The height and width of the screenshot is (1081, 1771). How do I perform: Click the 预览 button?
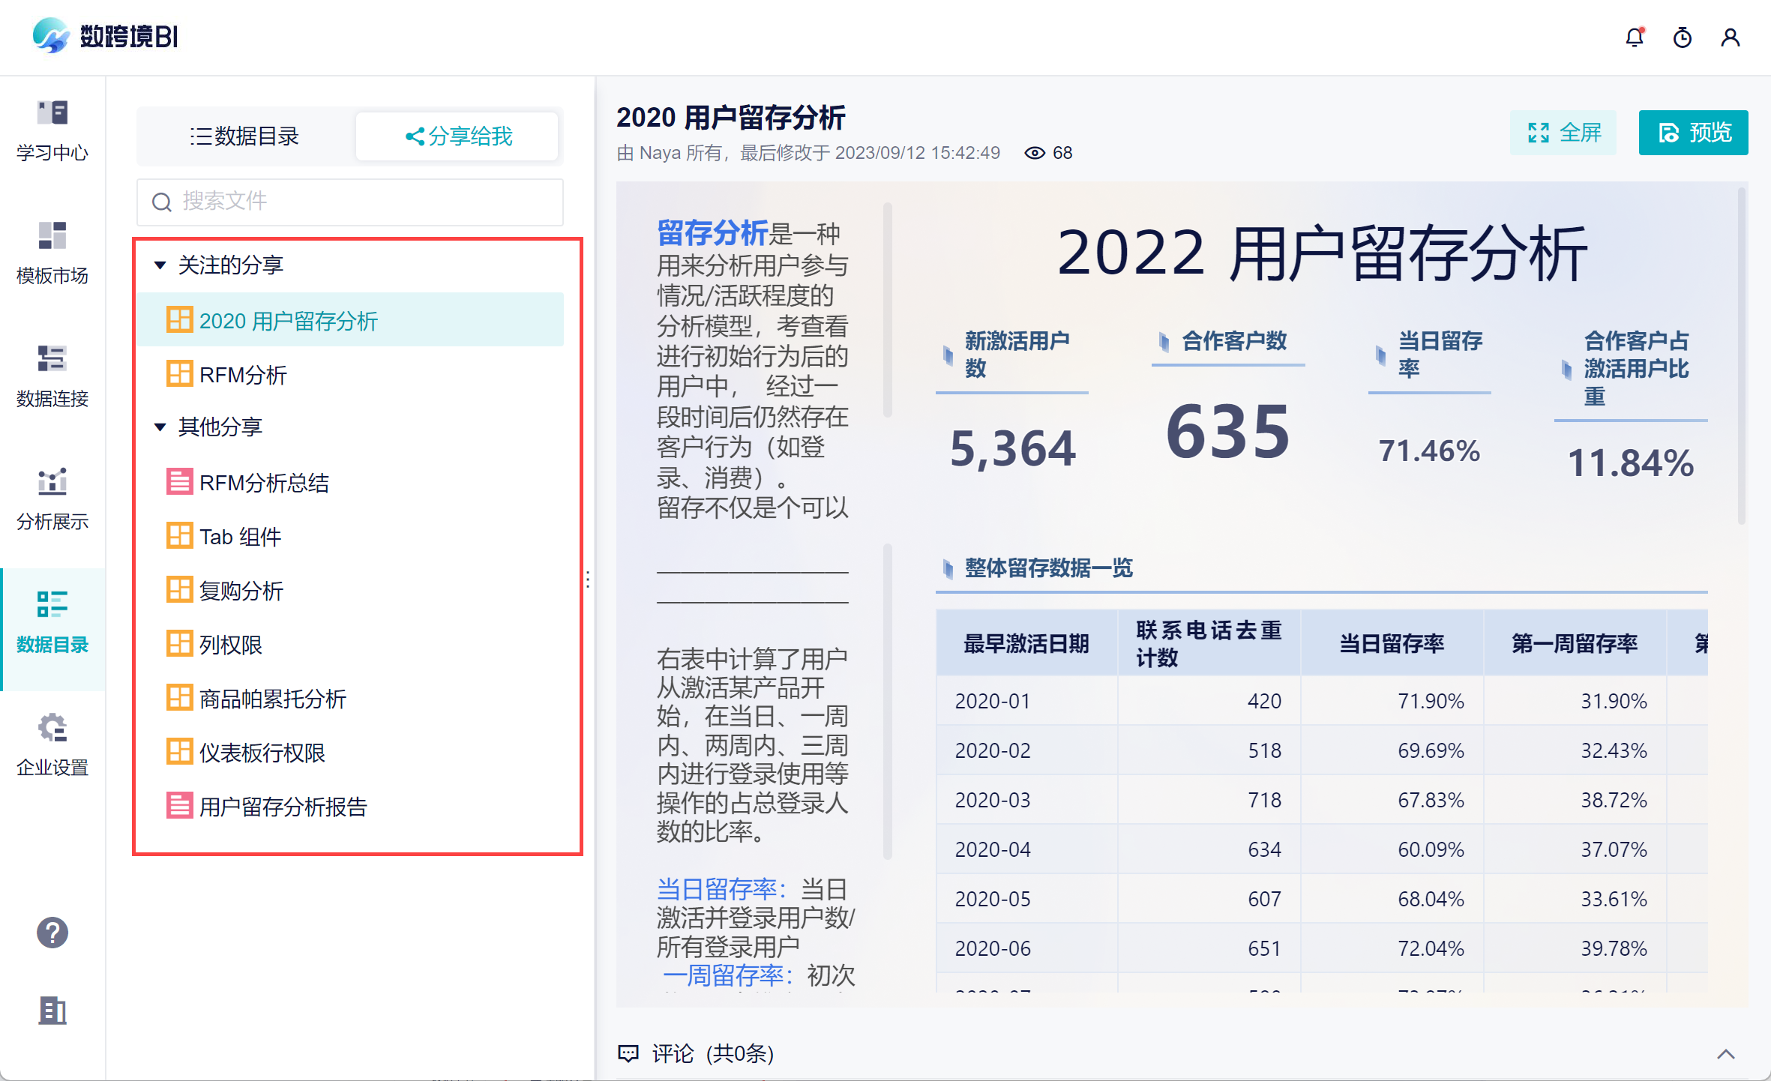point(1693,133)
